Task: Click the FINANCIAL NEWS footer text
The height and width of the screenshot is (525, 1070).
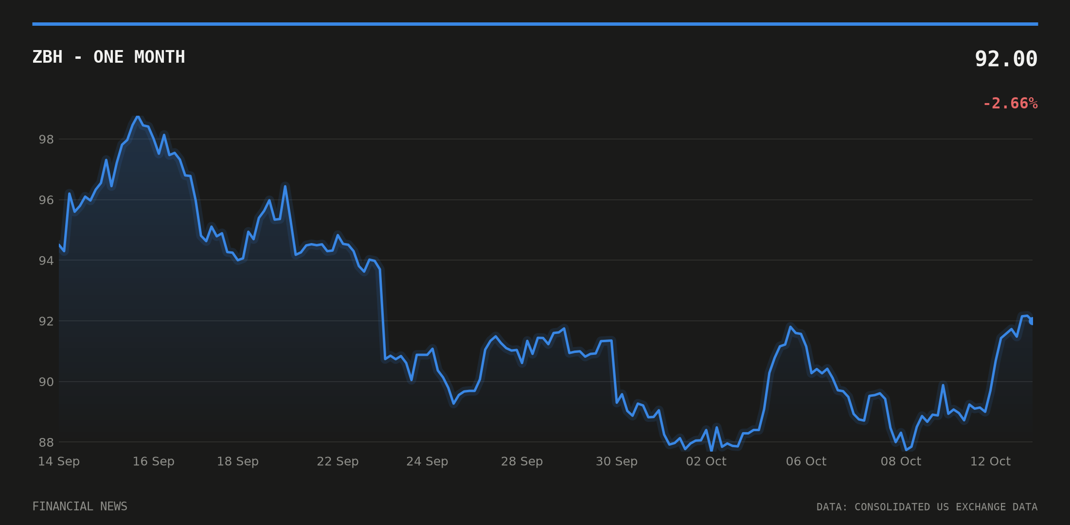Action: pyautogui.click(x=80, y=507)
